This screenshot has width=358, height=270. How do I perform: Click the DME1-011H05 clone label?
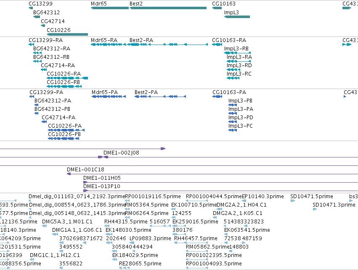[x=102, y=178]
